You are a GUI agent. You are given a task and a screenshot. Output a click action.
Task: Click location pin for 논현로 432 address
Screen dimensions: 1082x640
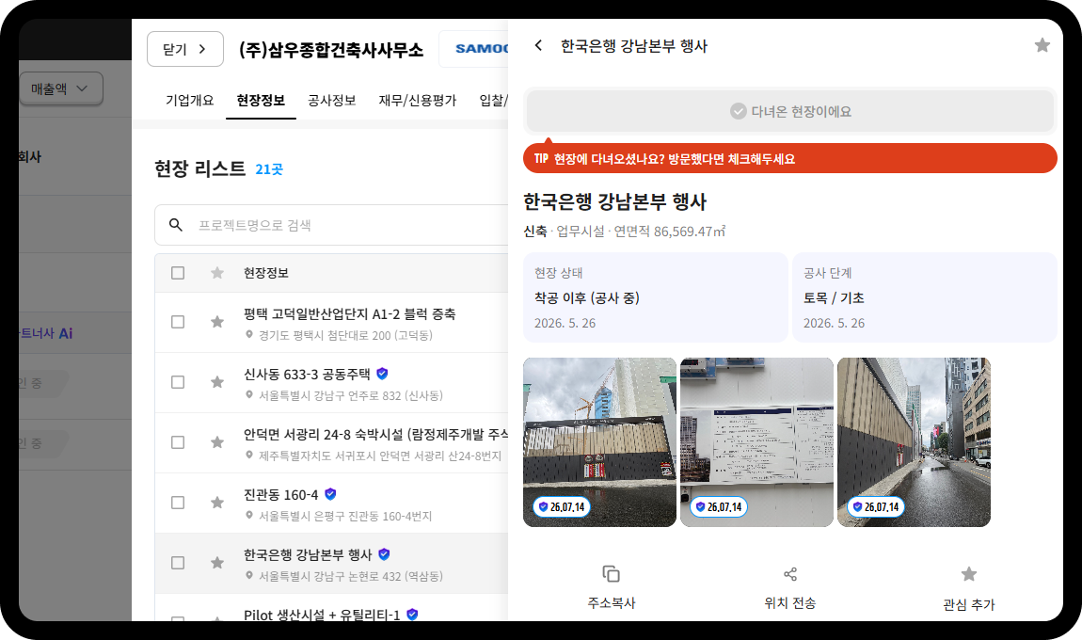coord(249,575)
